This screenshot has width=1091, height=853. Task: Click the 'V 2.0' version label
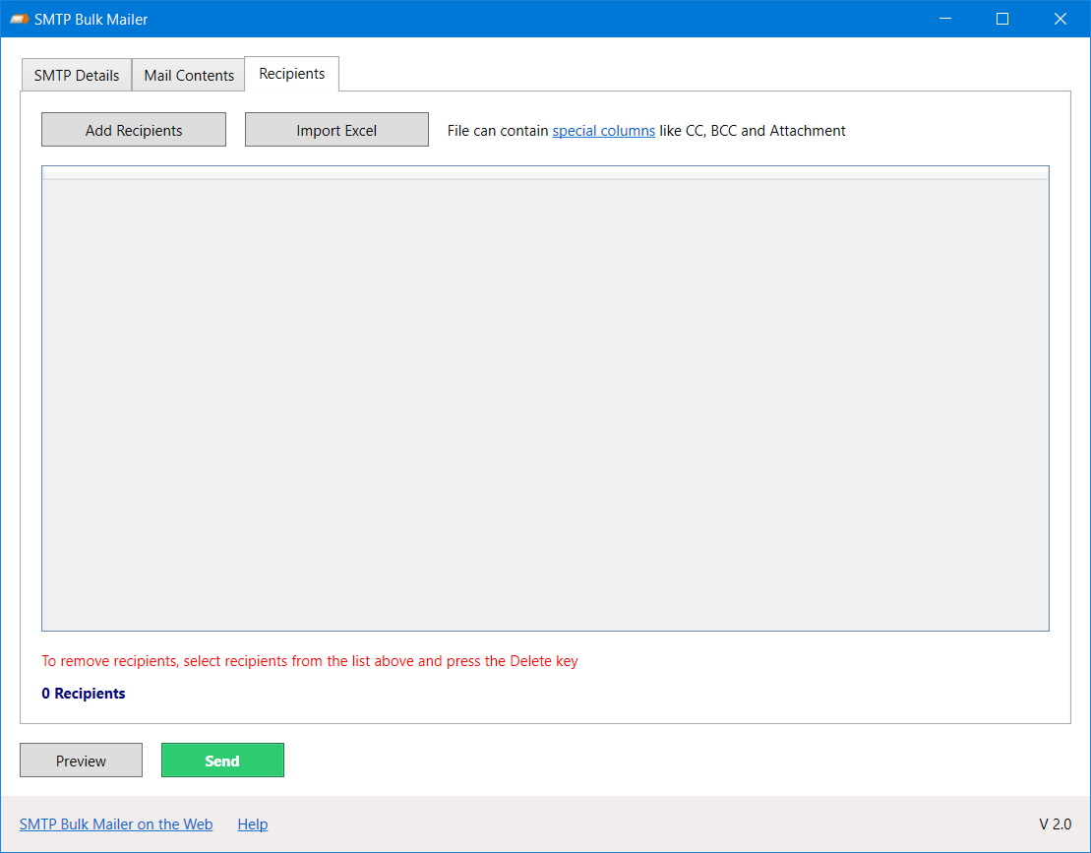click(x=1056, y=824)
